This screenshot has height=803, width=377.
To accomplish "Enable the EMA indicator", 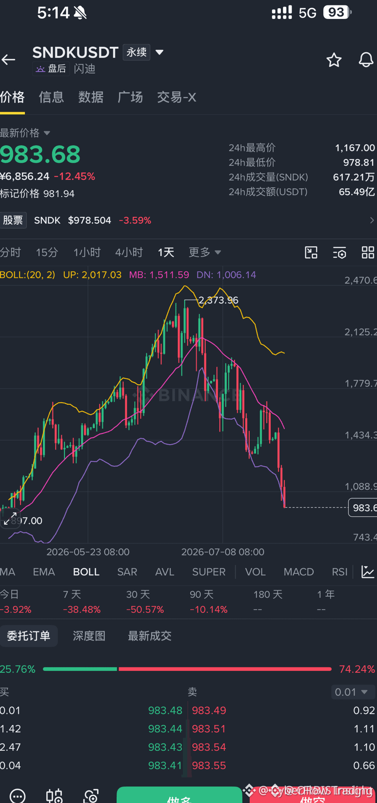I will (44, 572).
